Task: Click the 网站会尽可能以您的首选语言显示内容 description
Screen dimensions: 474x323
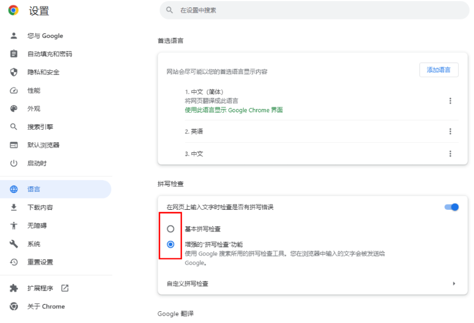Action: (217, 72)
